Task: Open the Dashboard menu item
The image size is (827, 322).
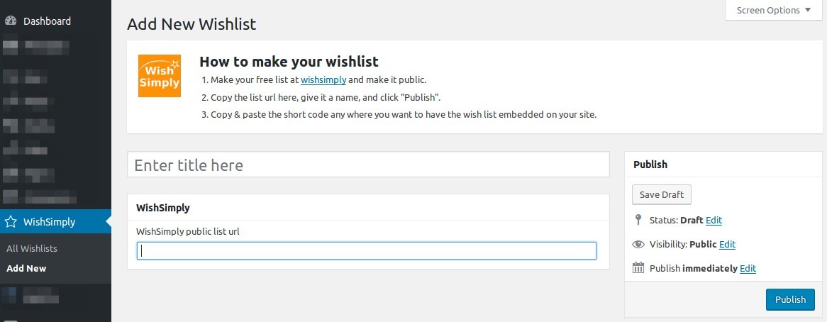Action: (x=47, y=21)
